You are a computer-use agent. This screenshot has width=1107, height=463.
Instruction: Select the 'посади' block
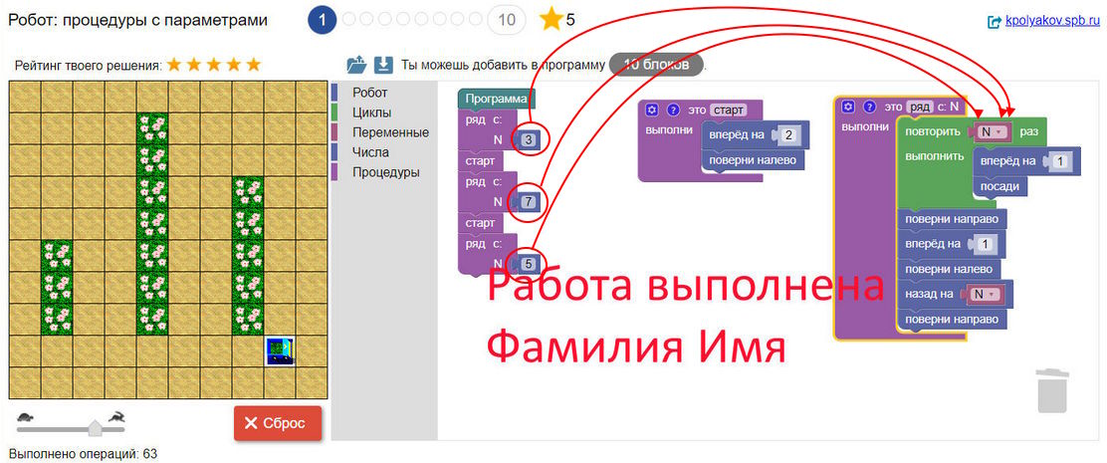(1000, 186)
